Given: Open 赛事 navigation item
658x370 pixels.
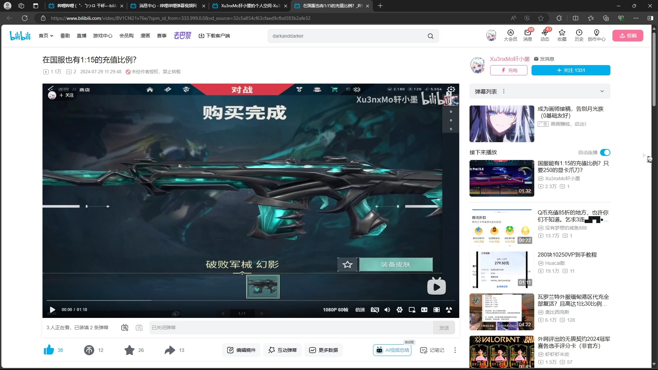Looking at the screenshot, I should (162, 36).
